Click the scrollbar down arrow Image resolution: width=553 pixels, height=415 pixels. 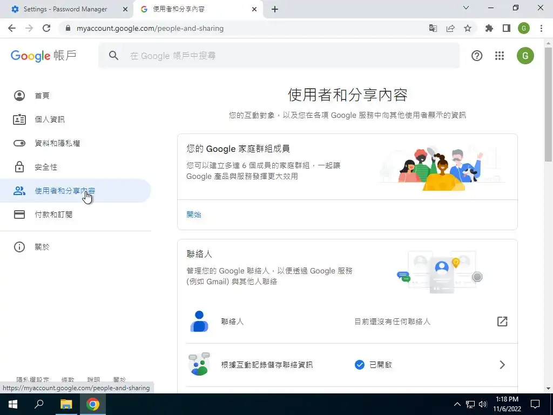click(x=548, y=389)
